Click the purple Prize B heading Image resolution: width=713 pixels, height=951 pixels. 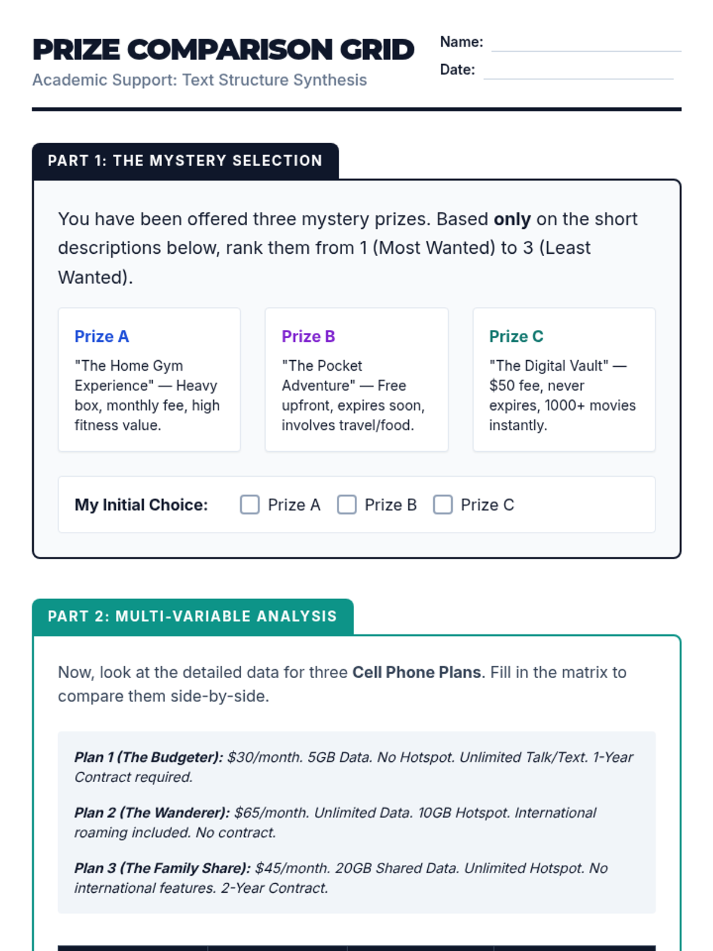coord(308,336)
